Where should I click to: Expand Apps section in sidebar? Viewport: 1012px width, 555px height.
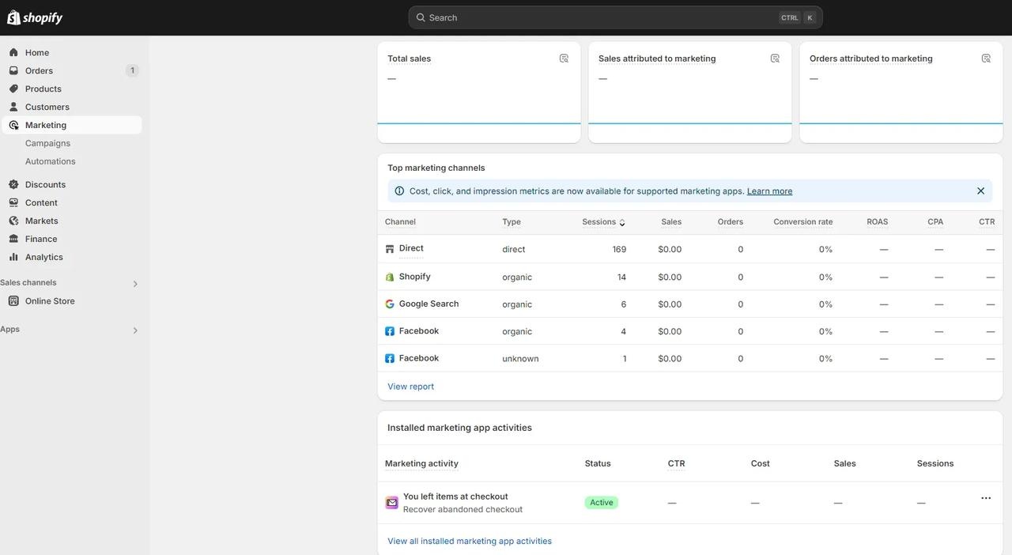pos(135,330)
